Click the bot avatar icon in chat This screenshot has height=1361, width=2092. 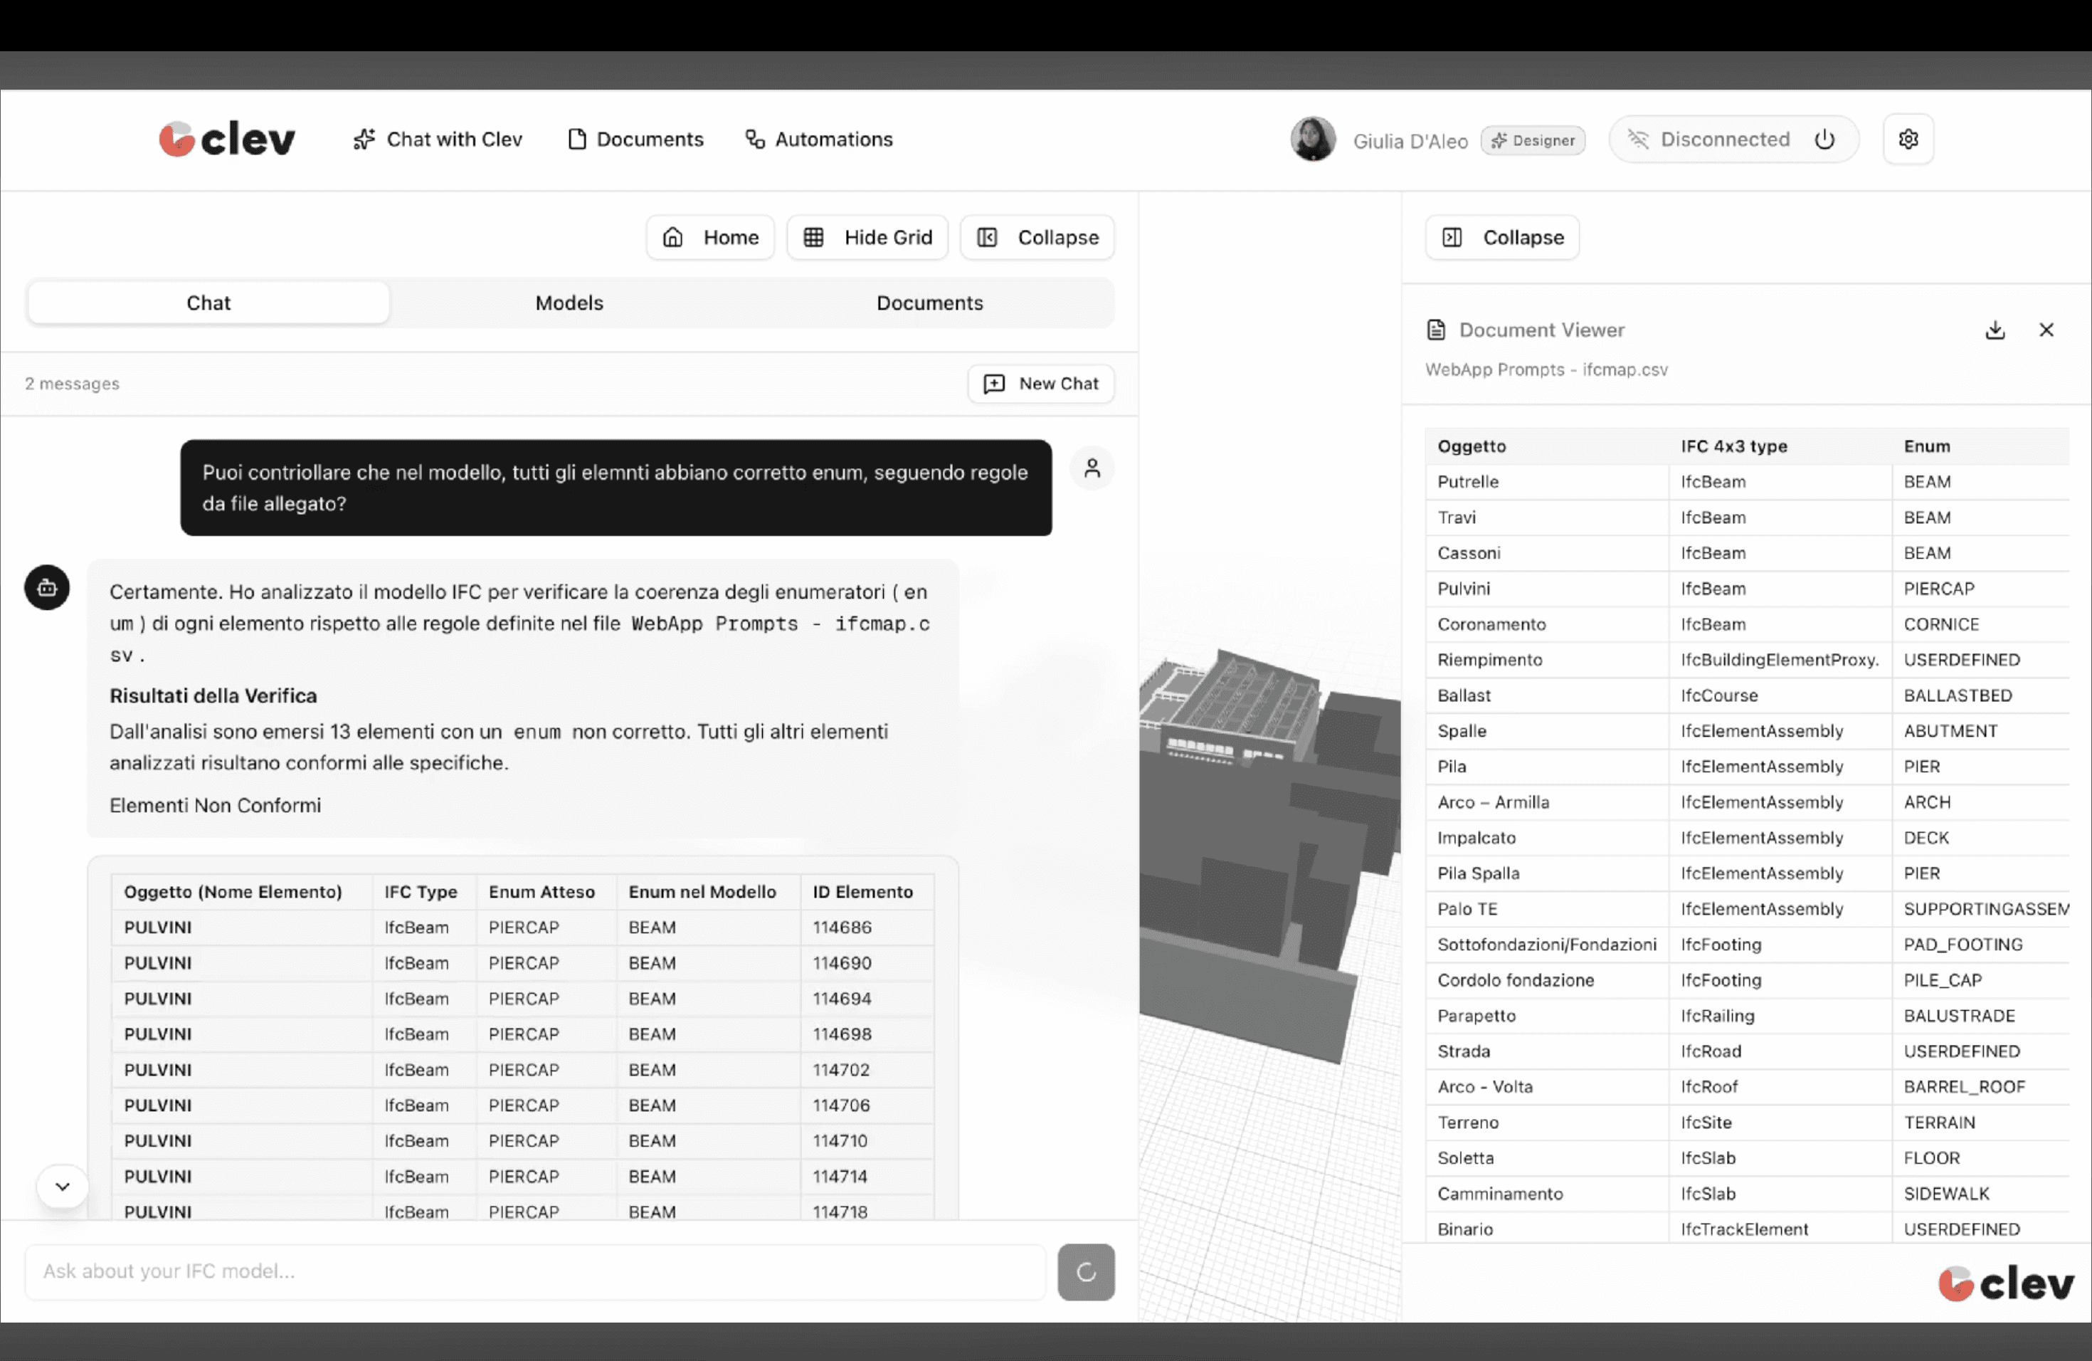click(48, 587)
